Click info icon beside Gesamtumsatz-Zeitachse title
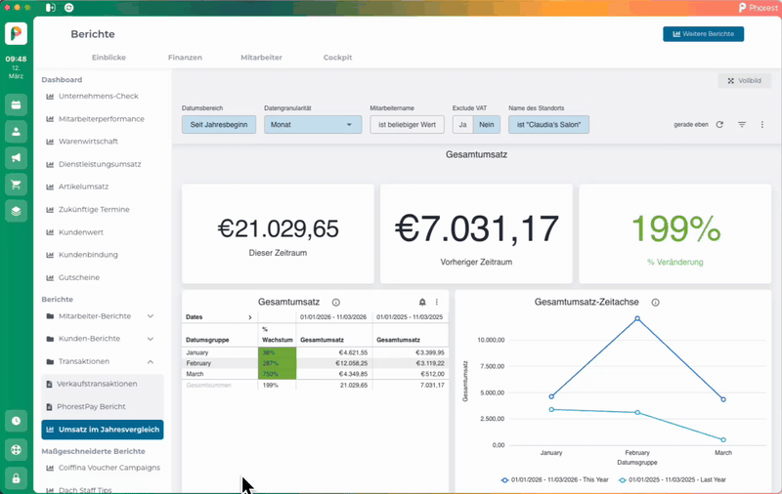The height and width of the screenshot is (494, 782). 655,303
